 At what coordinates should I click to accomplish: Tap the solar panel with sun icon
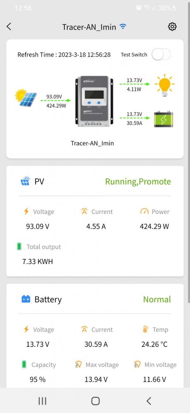[26, 97]
